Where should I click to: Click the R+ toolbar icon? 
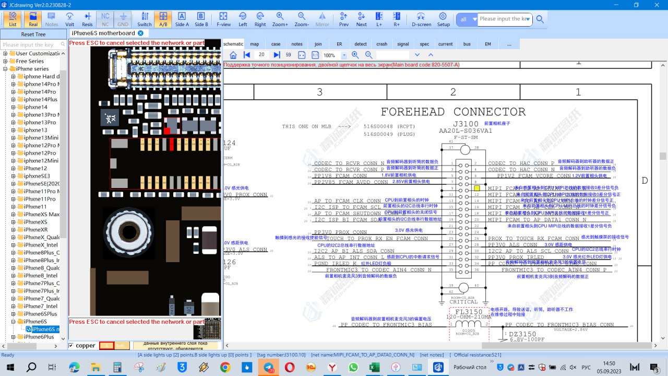pos(397,19)
